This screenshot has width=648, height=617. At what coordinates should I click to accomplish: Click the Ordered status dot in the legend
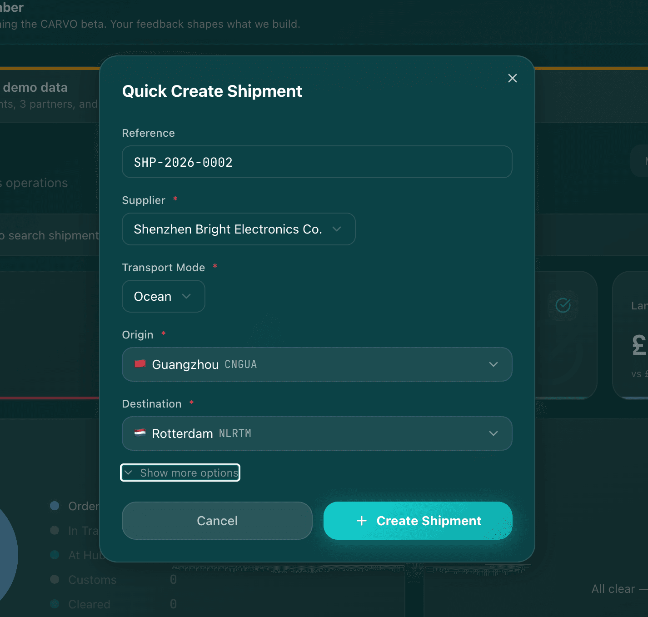55,505
